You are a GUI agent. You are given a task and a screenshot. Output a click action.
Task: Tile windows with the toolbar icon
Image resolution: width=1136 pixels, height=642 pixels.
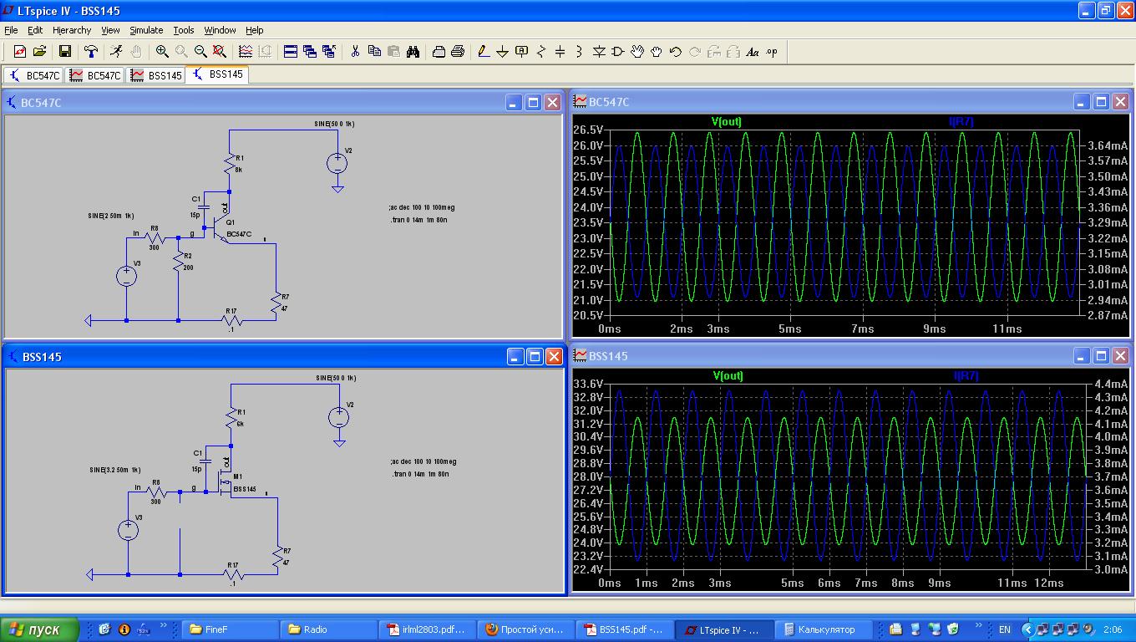click(291, 52)
